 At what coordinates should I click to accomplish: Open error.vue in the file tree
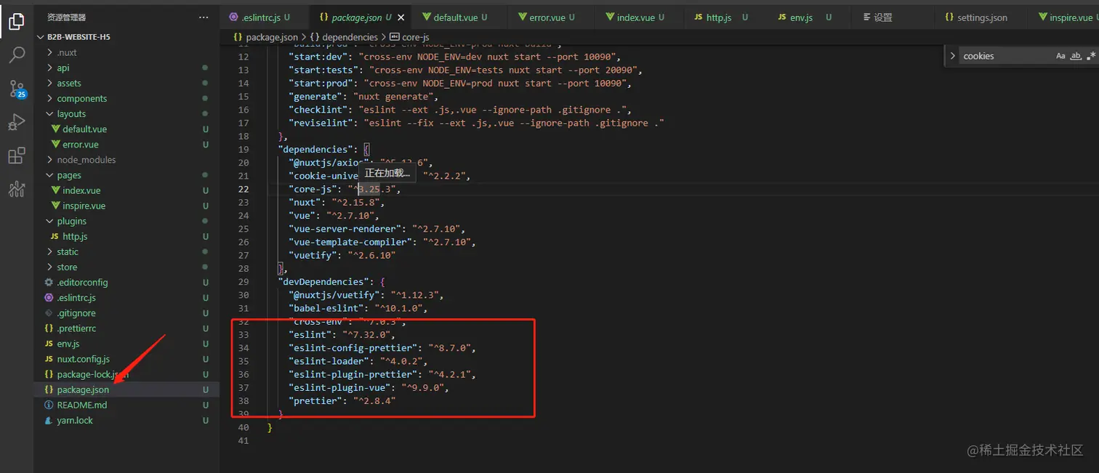tap(80, 144)
